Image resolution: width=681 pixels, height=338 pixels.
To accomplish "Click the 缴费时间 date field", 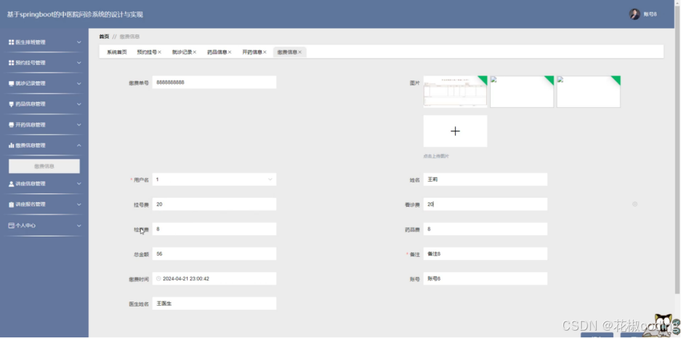I will pos(214,278).
